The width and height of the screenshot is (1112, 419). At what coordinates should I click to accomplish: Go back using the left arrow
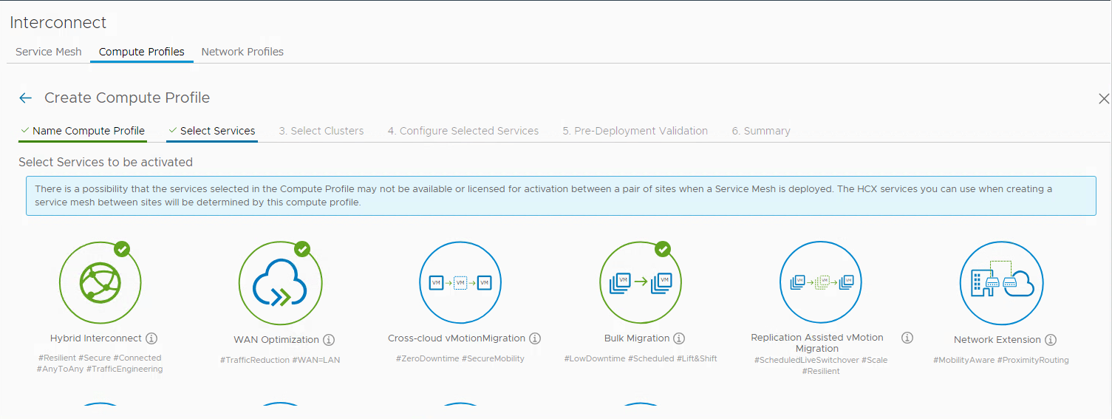[26, 98]
